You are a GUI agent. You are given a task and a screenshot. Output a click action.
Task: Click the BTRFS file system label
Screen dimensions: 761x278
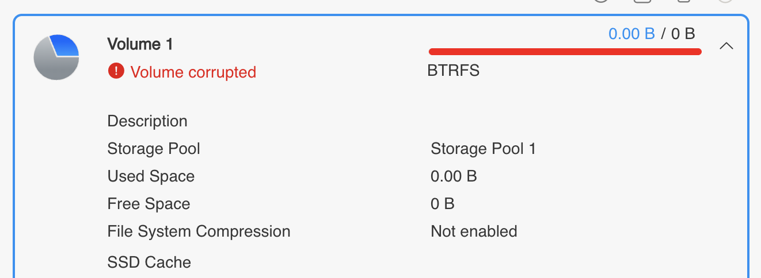coord(454,71)
